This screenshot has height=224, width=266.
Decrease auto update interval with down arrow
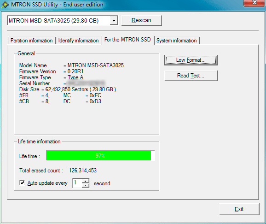tap(86, 185)
